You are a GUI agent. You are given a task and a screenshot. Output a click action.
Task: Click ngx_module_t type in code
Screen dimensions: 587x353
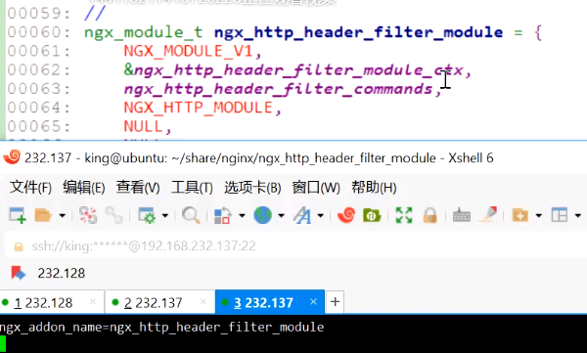[144, 32]
